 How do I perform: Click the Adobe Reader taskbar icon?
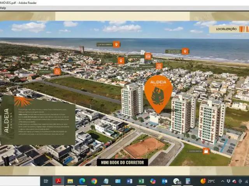58,181
